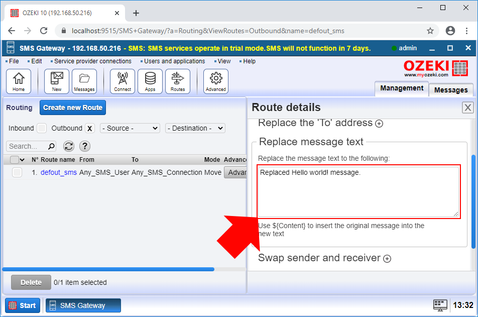
Task: Select the defout_sms route checkbox
Action: pyautogui.click(x=17, y=172)
